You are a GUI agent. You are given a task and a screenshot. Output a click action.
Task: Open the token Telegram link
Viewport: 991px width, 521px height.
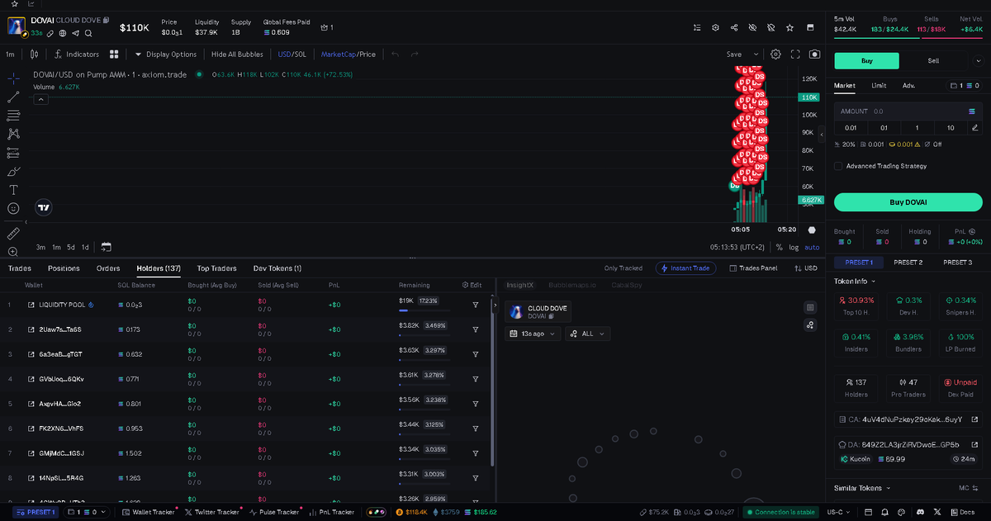tap(75, 33)
